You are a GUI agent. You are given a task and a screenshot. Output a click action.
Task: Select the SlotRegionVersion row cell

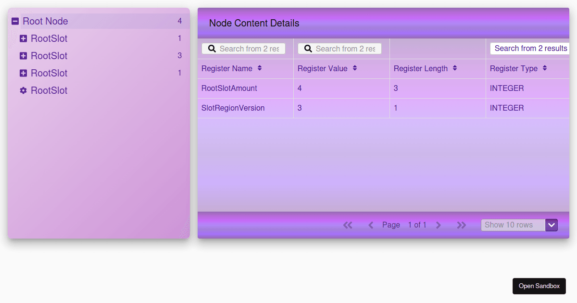pos(233,108)
